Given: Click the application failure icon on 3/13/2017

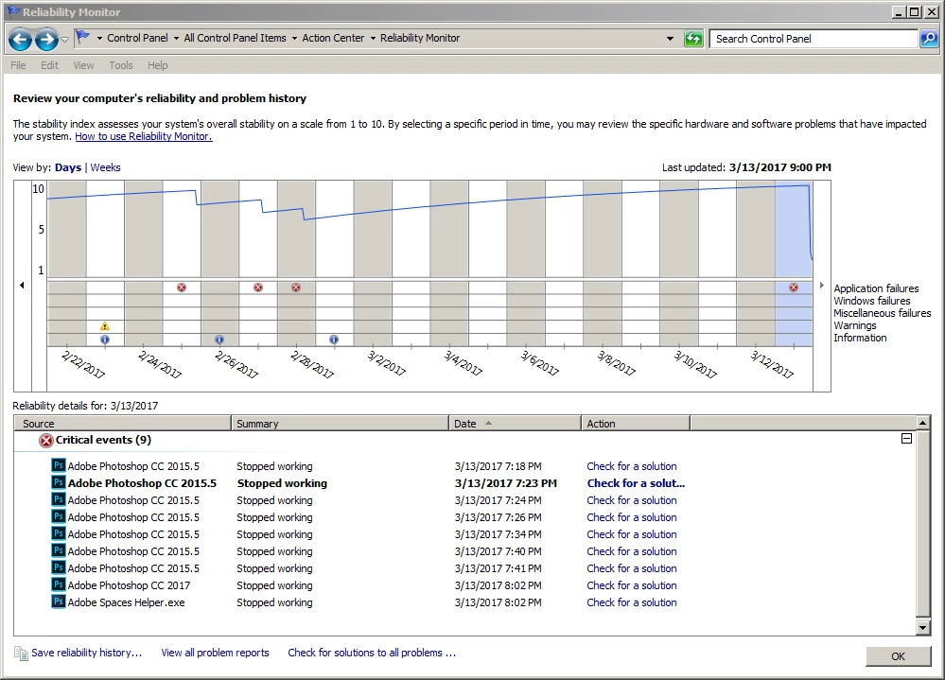Looking at the screenshot, I should pos(794,288).
